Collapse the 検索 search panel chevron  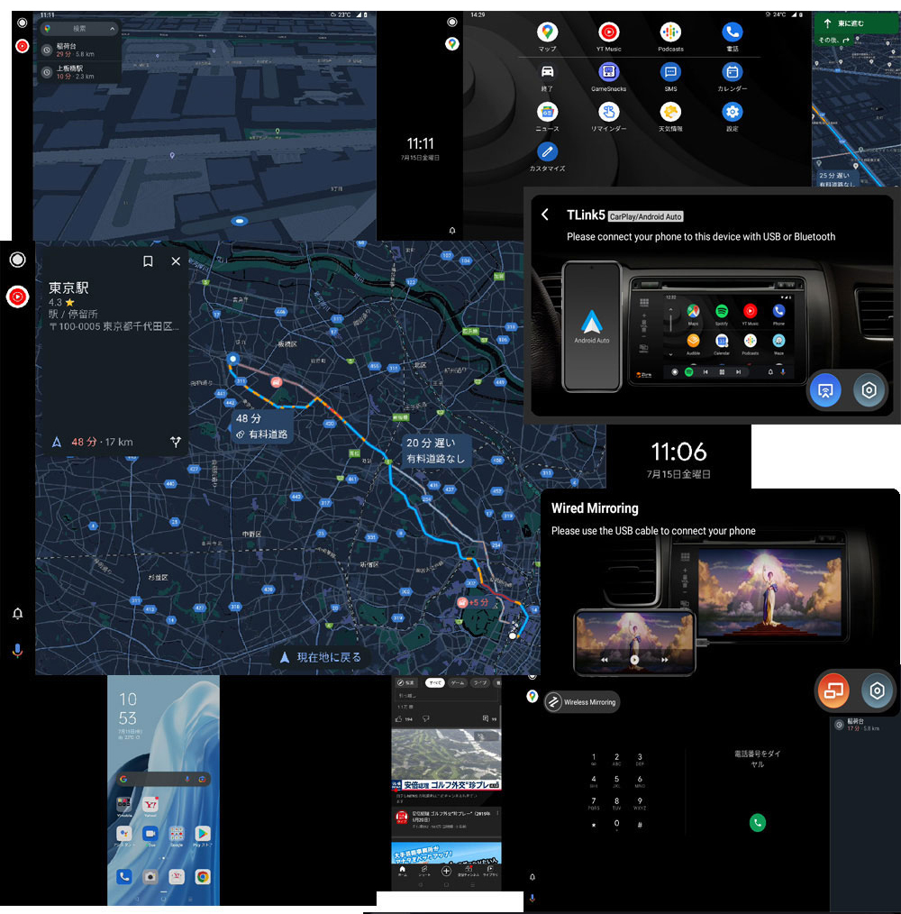click(x=112, y=29)
